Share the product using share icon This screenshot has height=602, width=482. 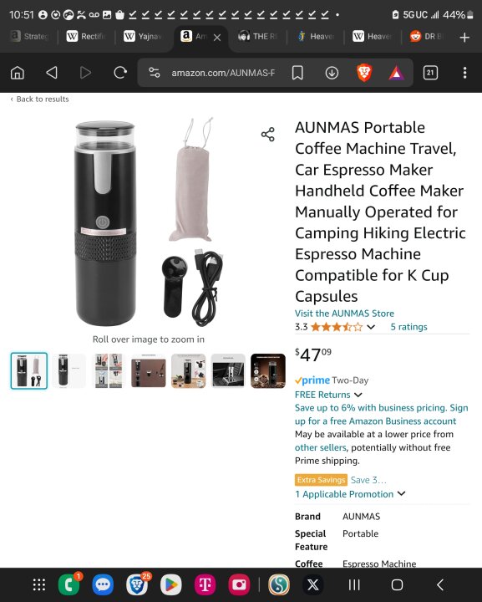[x=267, y=135]
